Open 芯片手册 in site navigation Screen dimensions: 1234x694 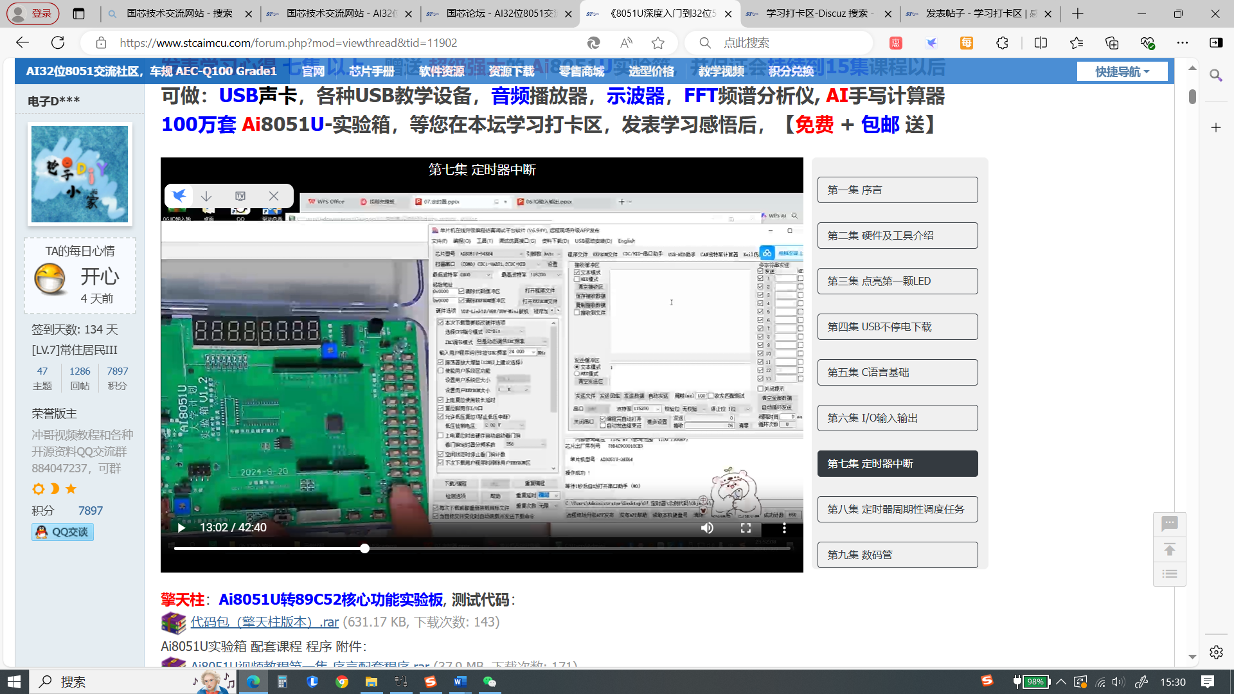point(371,71)
